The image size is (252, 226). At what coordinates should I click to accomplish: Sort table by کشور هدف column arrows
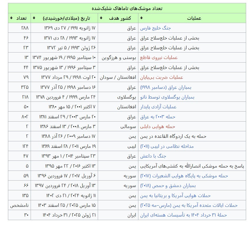(101, 18)
